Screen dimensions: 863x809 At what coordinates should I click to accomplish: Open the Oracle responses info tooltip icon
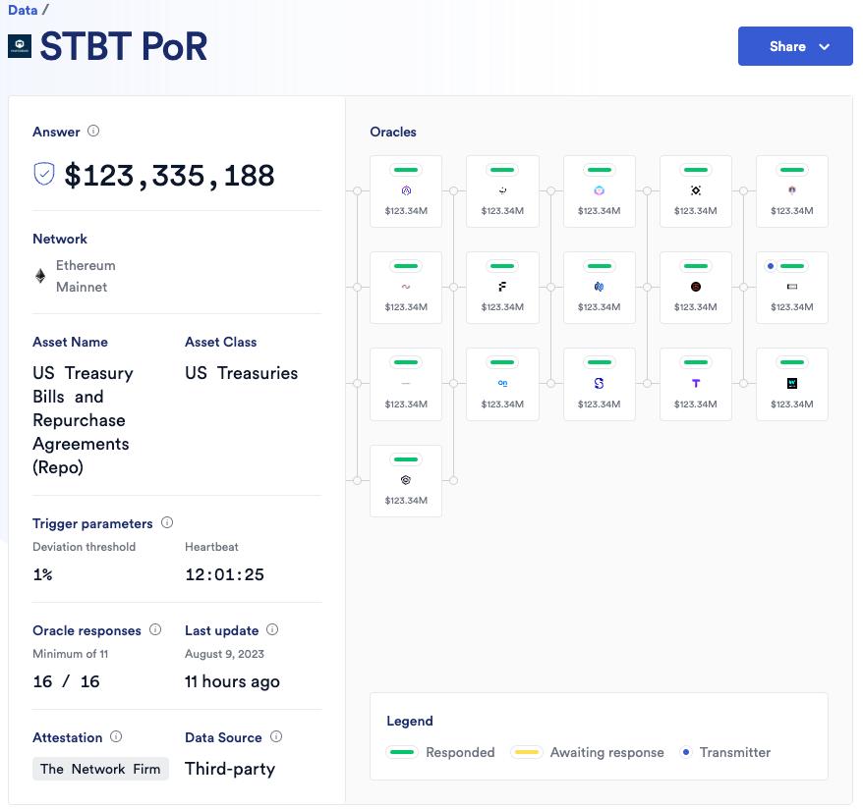[155, 630]
